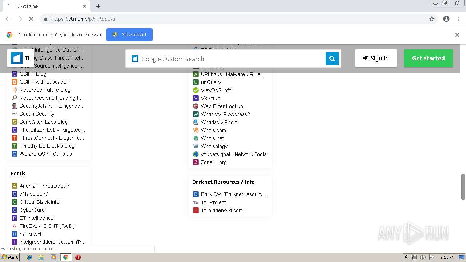Screen dimensions: 466x262
Task: Click the start.me TI logo icon
Action: [17, 58]
